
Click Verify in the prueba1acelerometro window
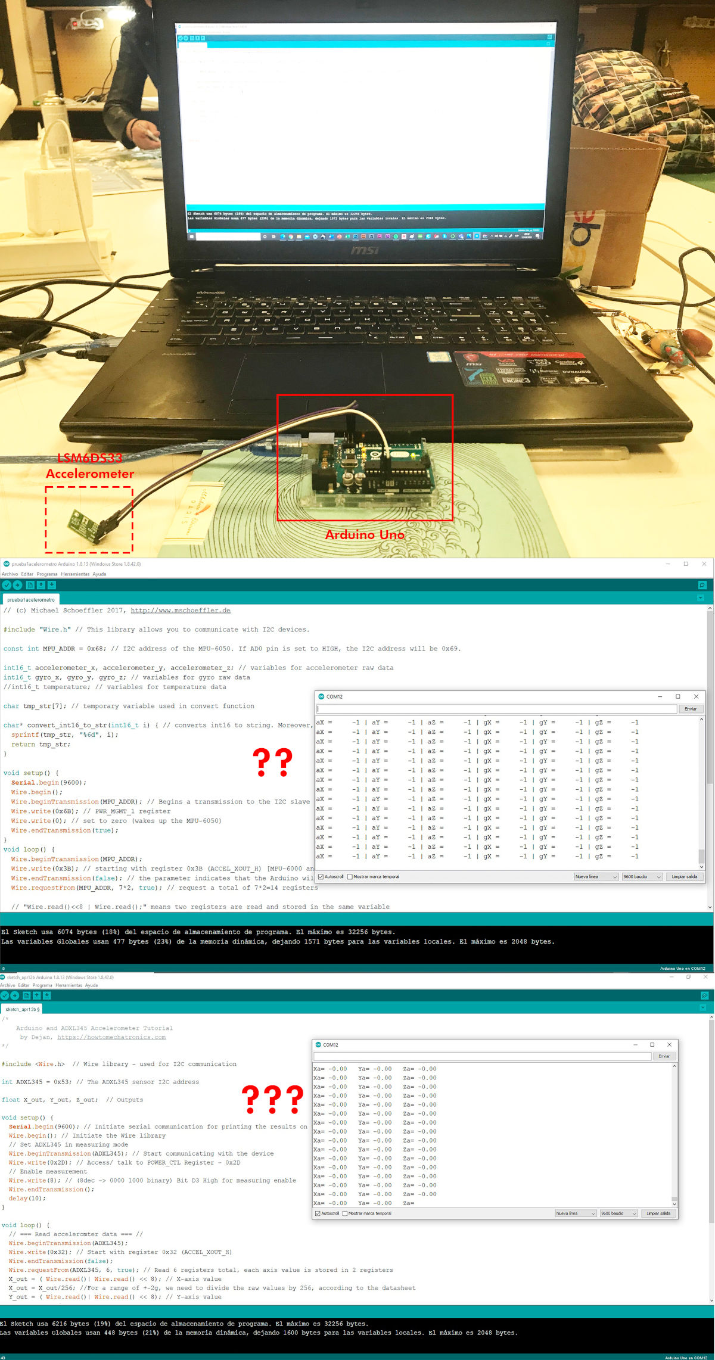pos(7,585)
